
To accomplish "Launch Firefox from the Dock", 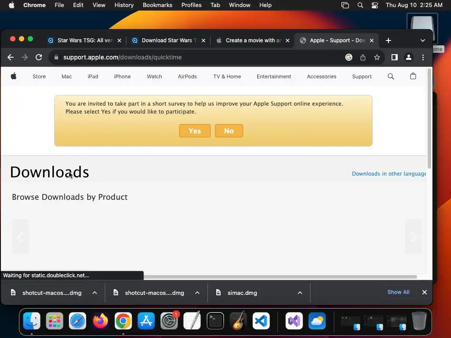I will pyautogui.click(x=100, y=321).
